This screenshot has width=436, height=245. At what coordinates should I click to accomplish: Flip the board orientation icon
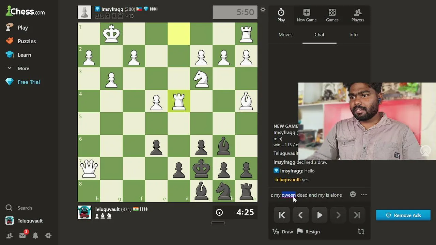pyautogui.click(x=361, y=232)
